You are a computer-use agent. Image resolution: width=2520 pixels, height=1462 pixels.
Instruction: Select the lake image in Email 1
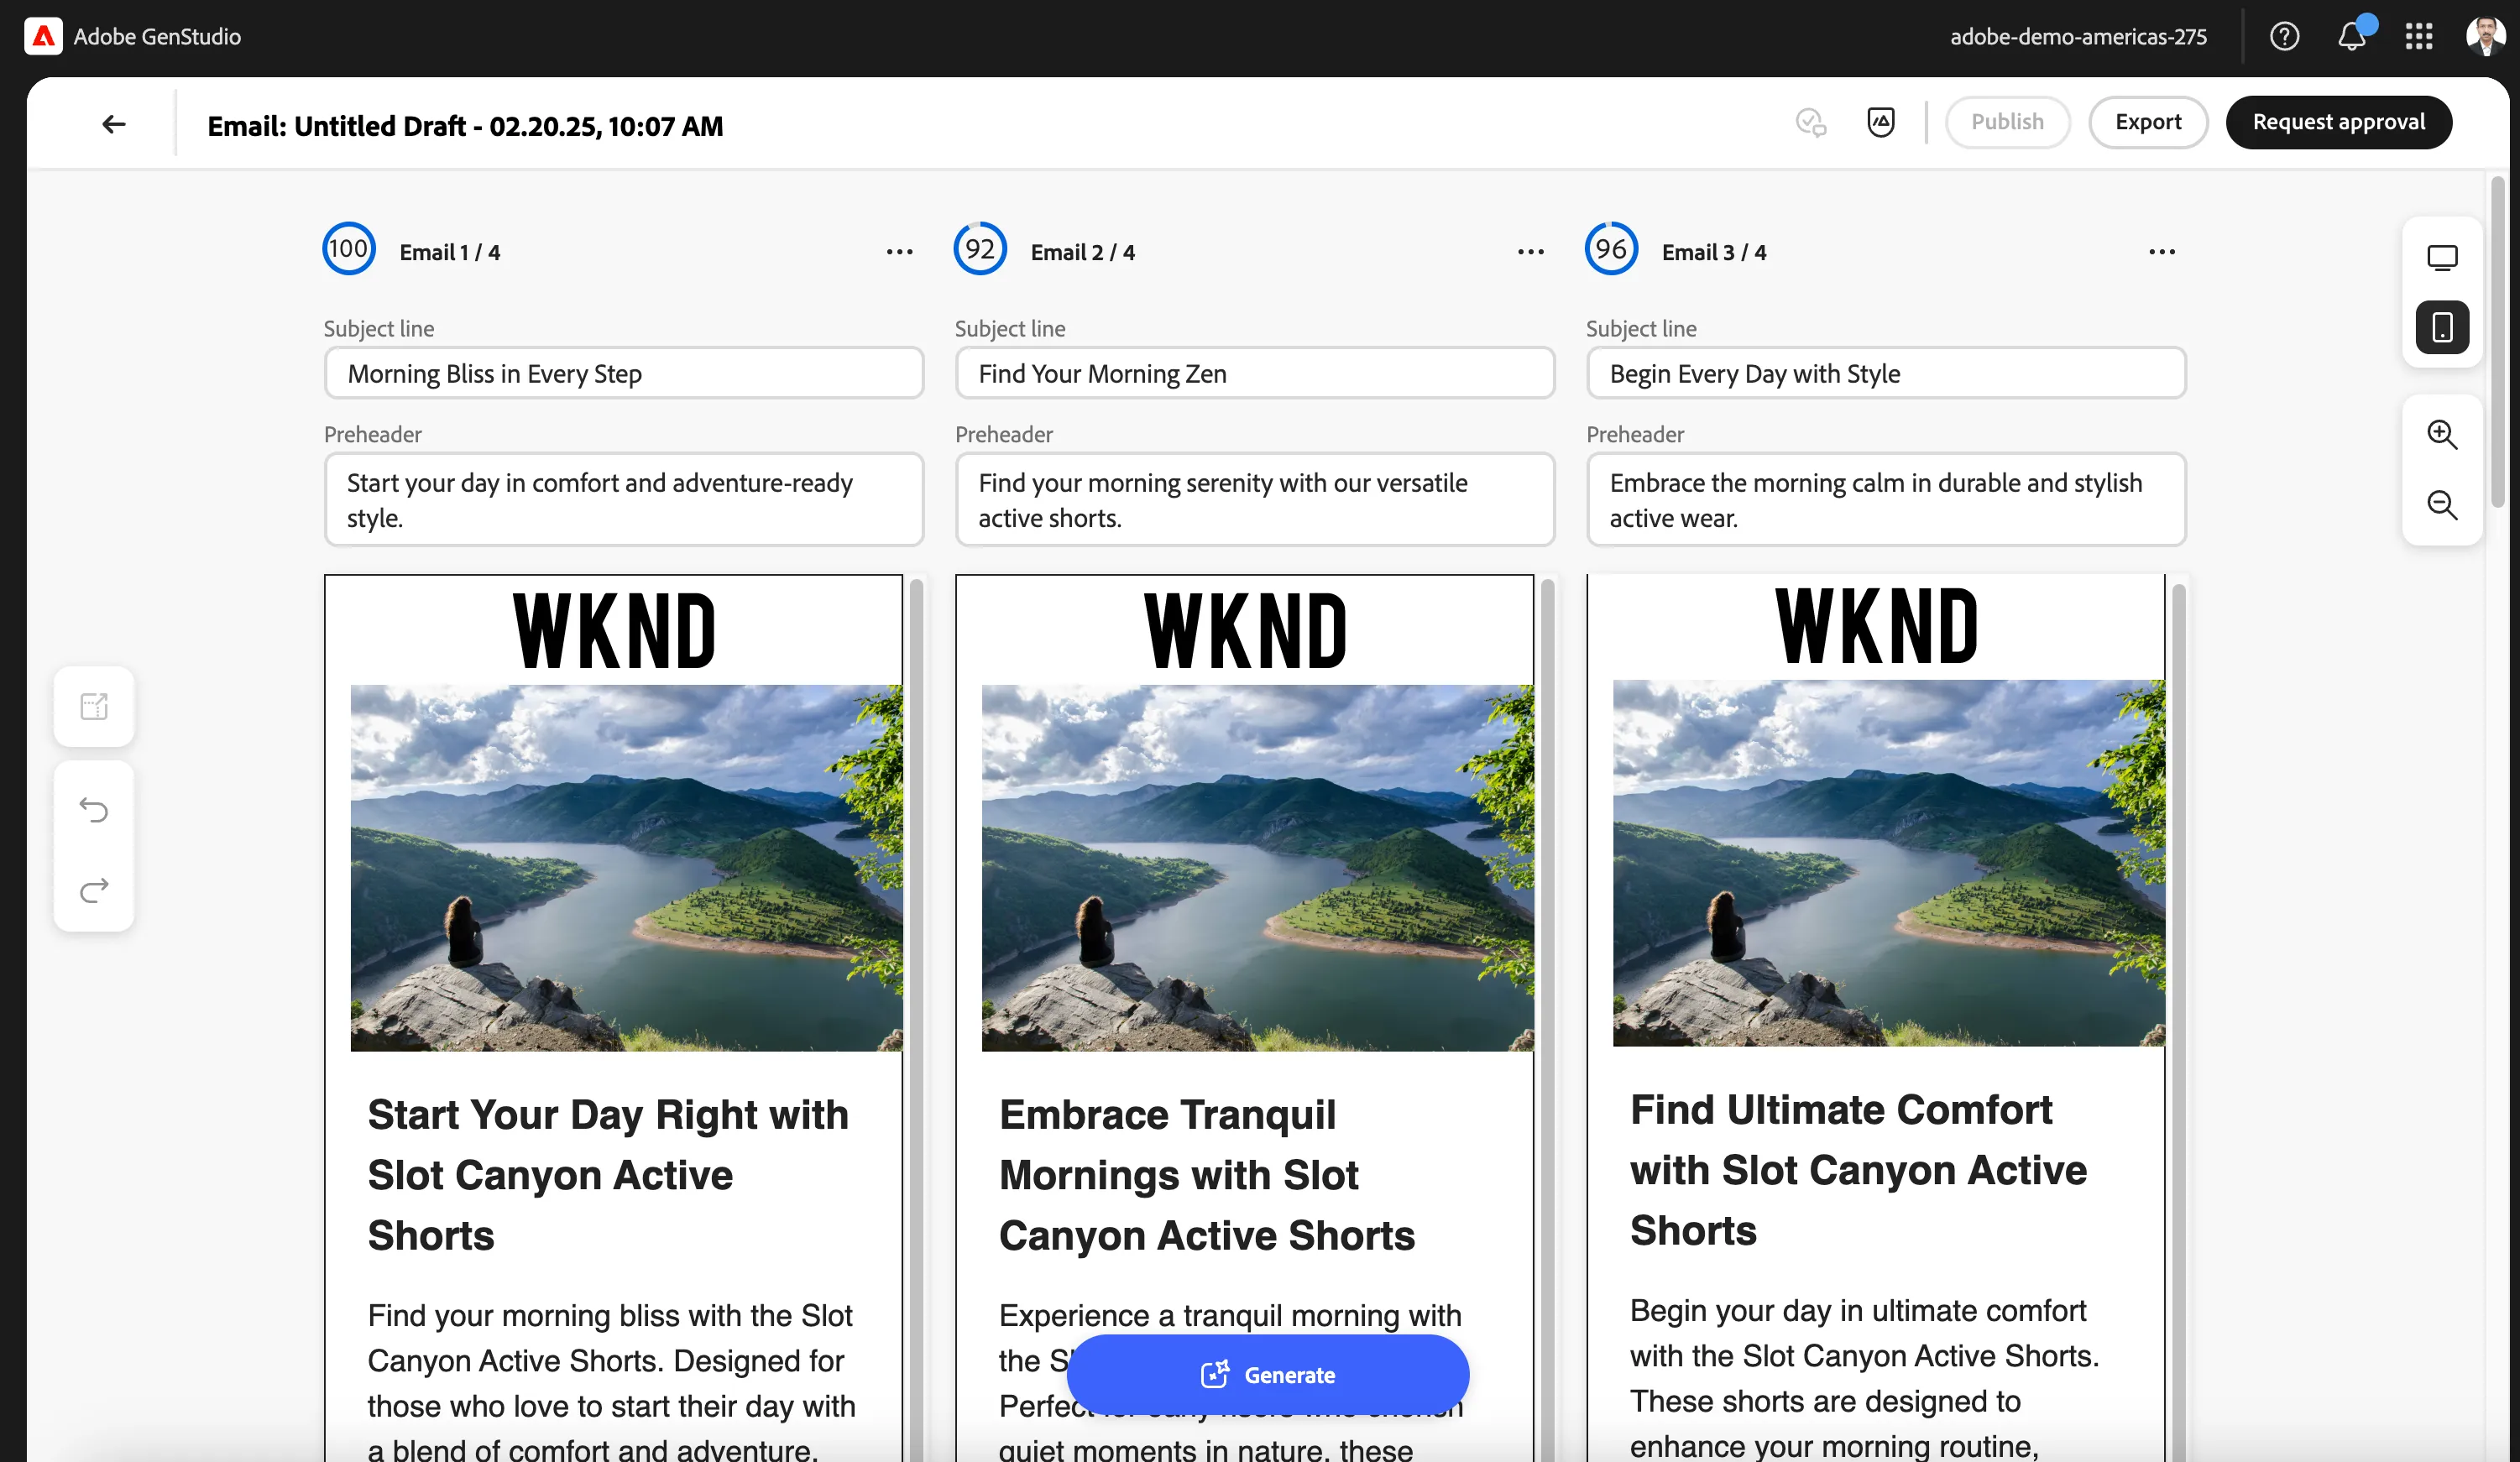(626, 868)
